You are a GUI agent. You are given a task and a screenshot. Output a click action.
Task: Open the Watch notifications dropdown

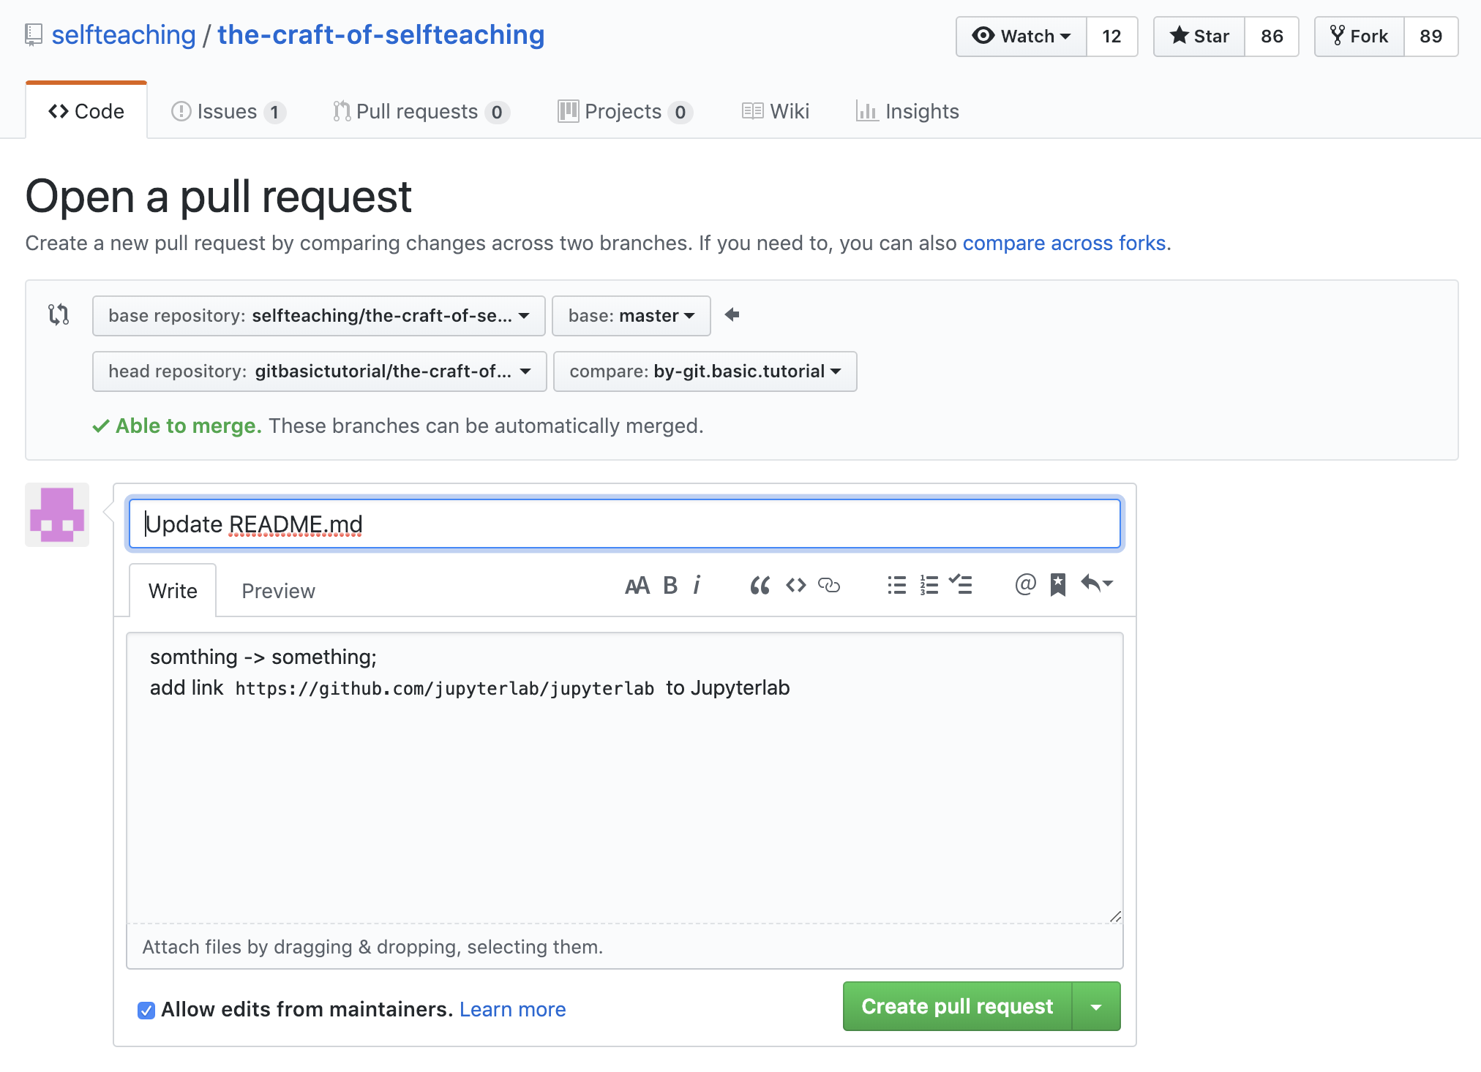(1021, 37)
